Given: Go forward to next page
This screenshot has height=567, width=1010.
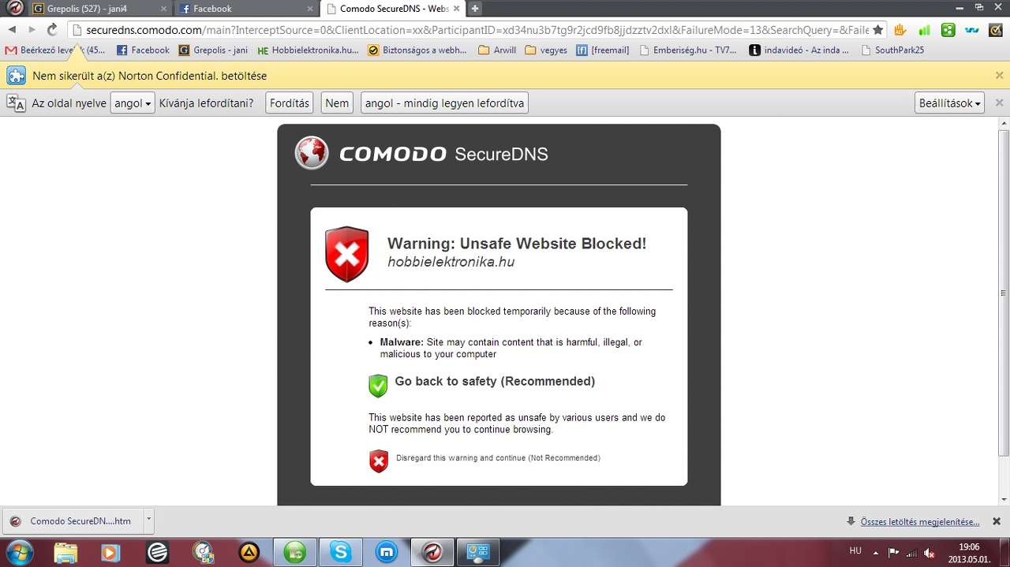Looking at the screenshot, I should 32,29.
